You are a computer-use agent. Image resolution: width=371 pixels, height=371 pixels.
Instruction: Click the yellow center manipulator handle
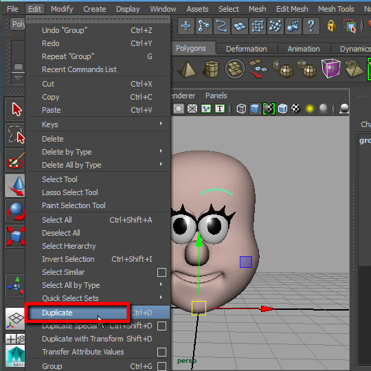199,308
